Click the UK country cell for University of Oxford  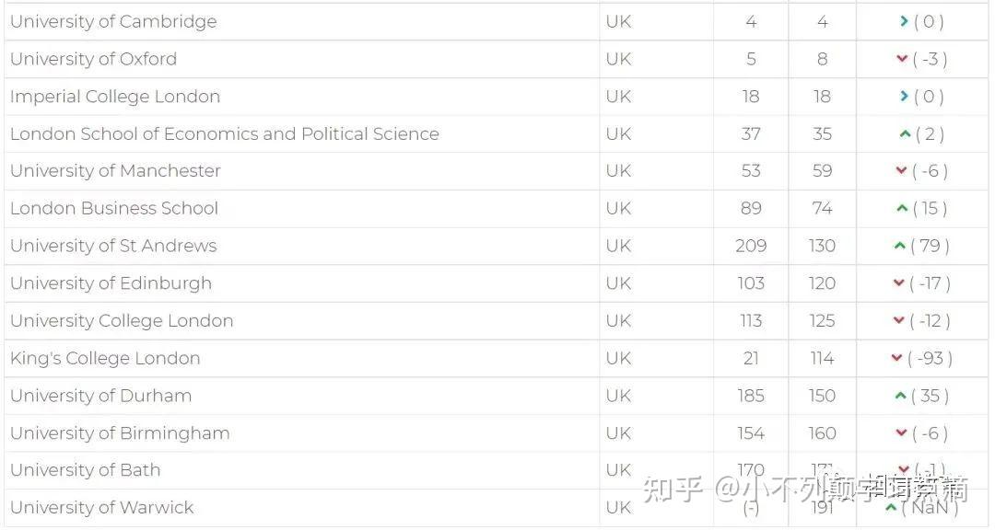(618, 59)
